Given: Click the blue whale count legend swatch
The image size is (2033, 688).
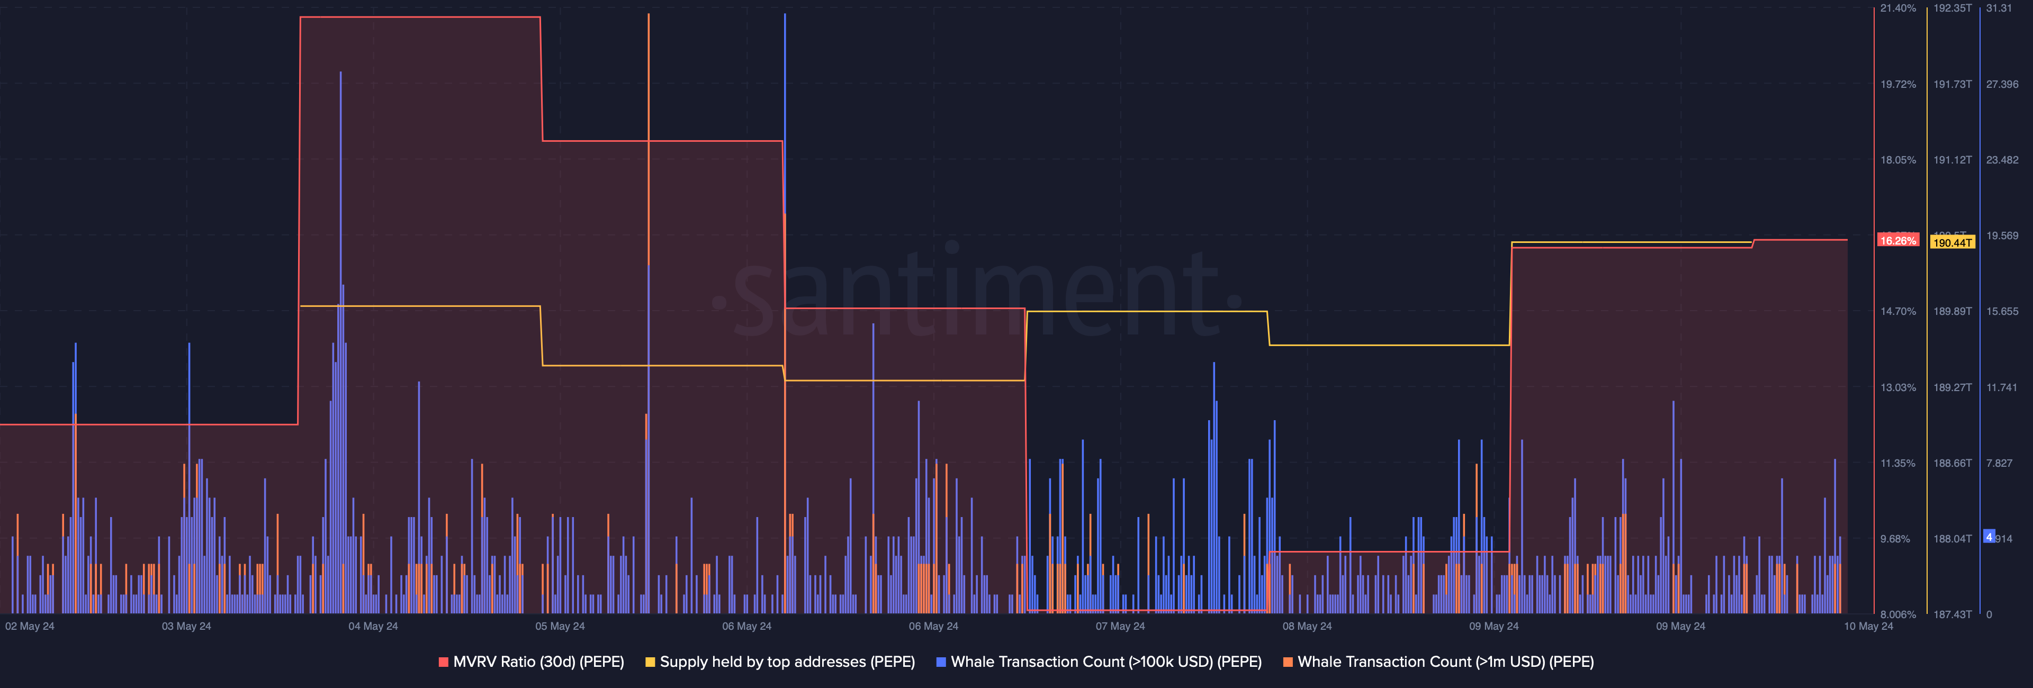Looking at the screenshot, I should tap(941, 662).
